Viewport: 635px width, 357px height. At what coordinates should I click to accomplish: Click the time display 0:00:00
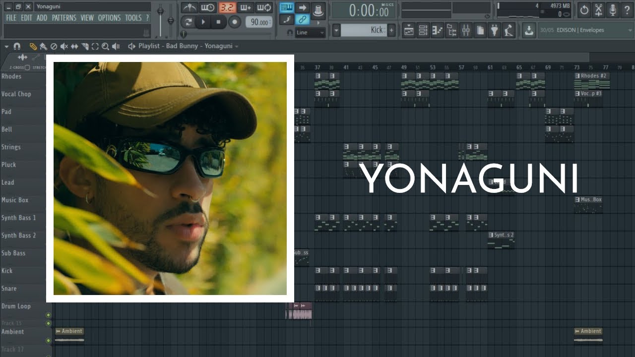368,10
